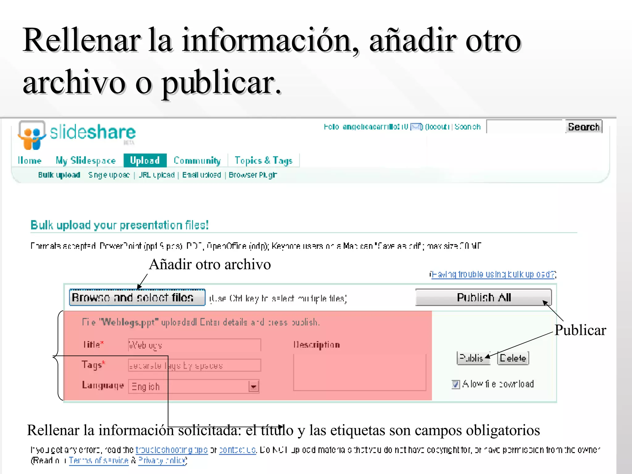Click the Publish All button
The image size is (632, 474).
[484, 297]
